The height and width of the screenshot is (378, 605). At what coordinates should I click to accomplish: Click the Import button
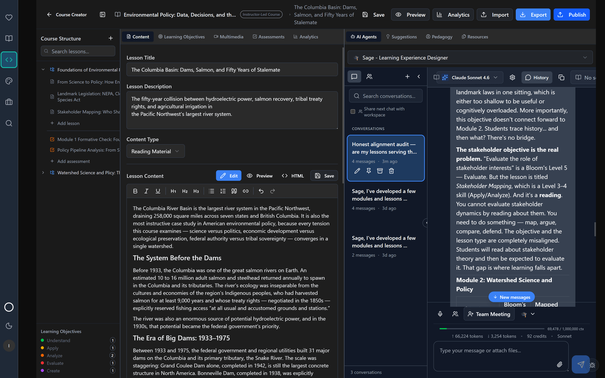pos(495,15)
